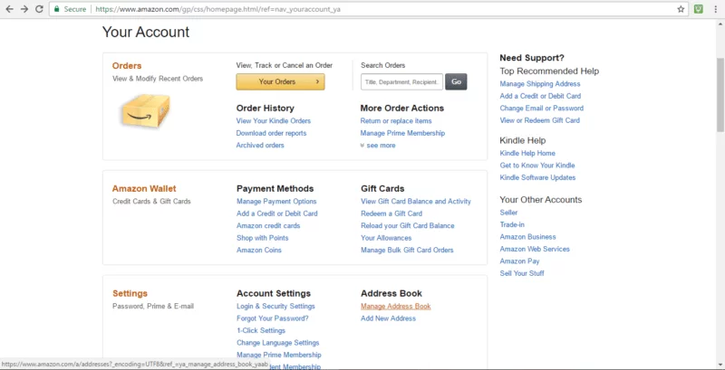Open Add New Address link

tap(388, 318)
